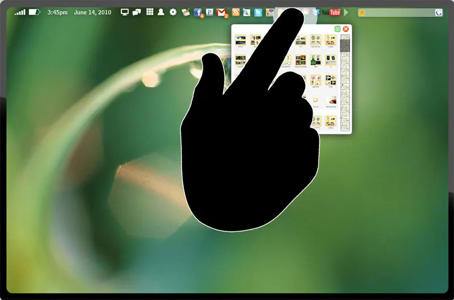Open the pink flowers folder thumbnail

click(316, 81)
